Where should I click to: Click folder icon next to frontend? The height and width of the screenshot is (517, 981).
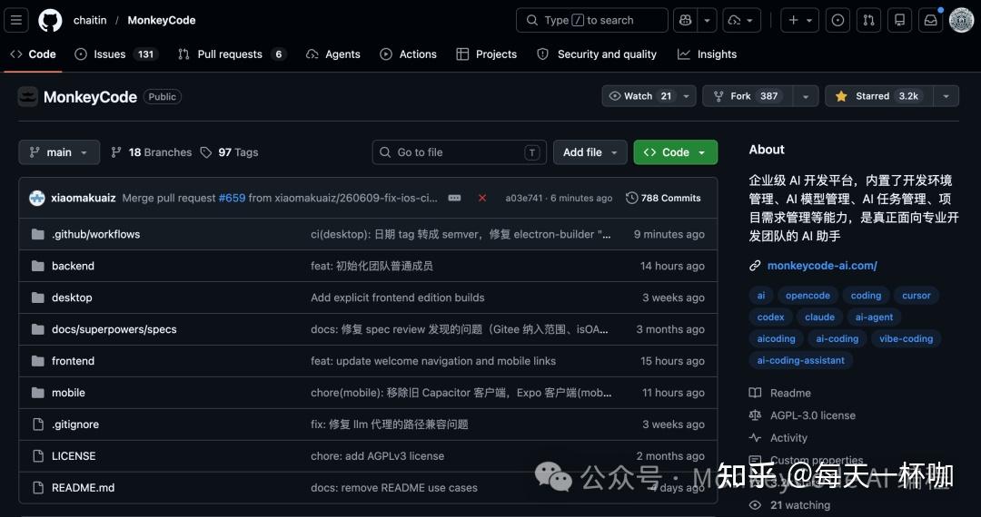[38, 361]
